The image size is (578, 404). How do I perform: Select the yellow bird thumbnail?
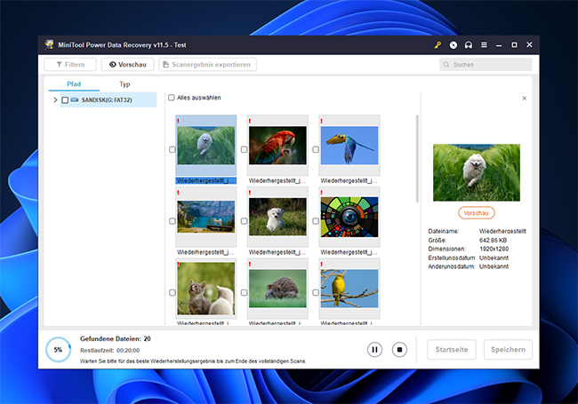click(349, 289)
